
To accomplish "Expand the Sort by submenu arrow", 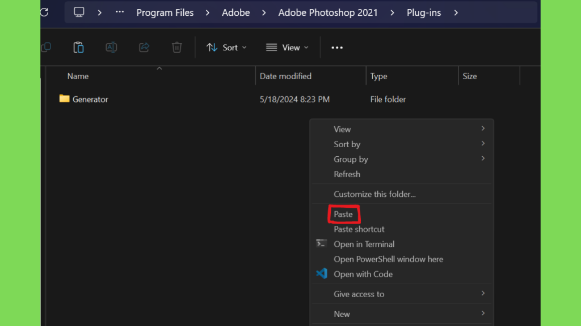I will (483, 143).
